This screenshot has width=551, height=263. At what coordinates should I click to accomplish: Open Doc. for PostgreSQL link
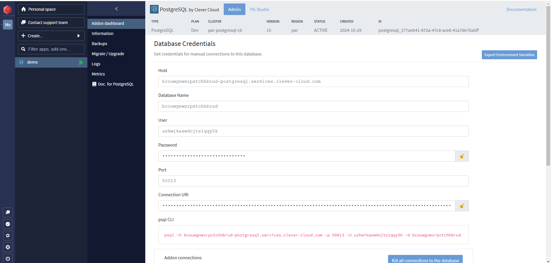click(x=116, y=84)
